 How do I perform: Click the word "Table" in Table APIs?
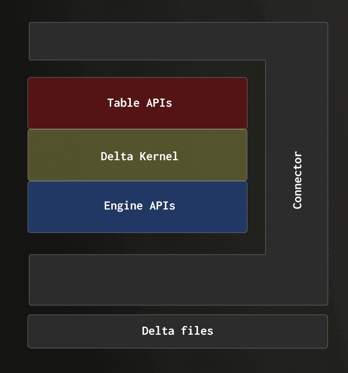click(x=123, y=103)
